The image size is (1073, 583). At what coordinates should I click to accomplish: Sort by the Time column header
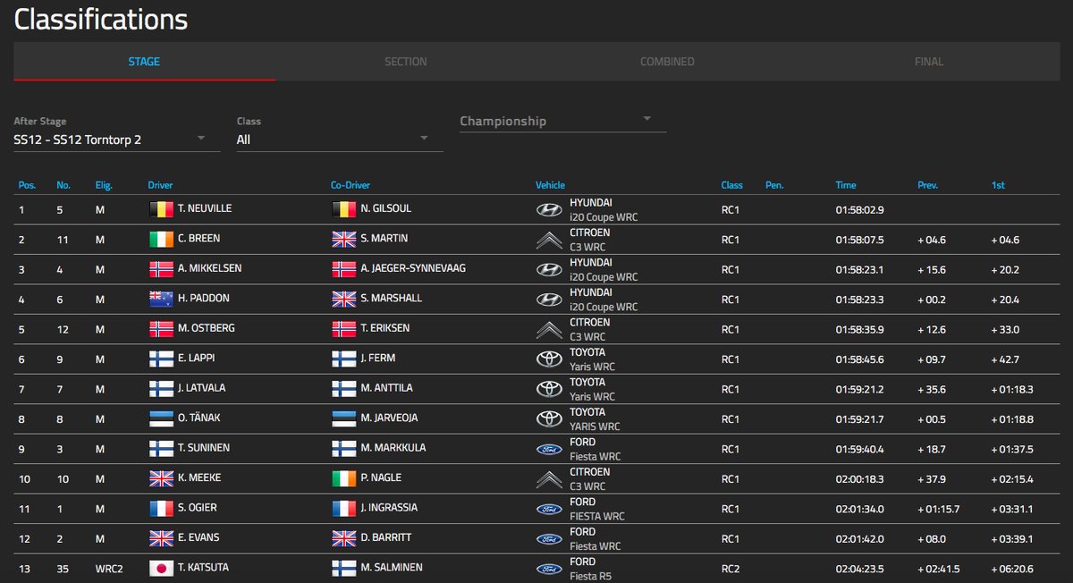(x=845, y=185)
